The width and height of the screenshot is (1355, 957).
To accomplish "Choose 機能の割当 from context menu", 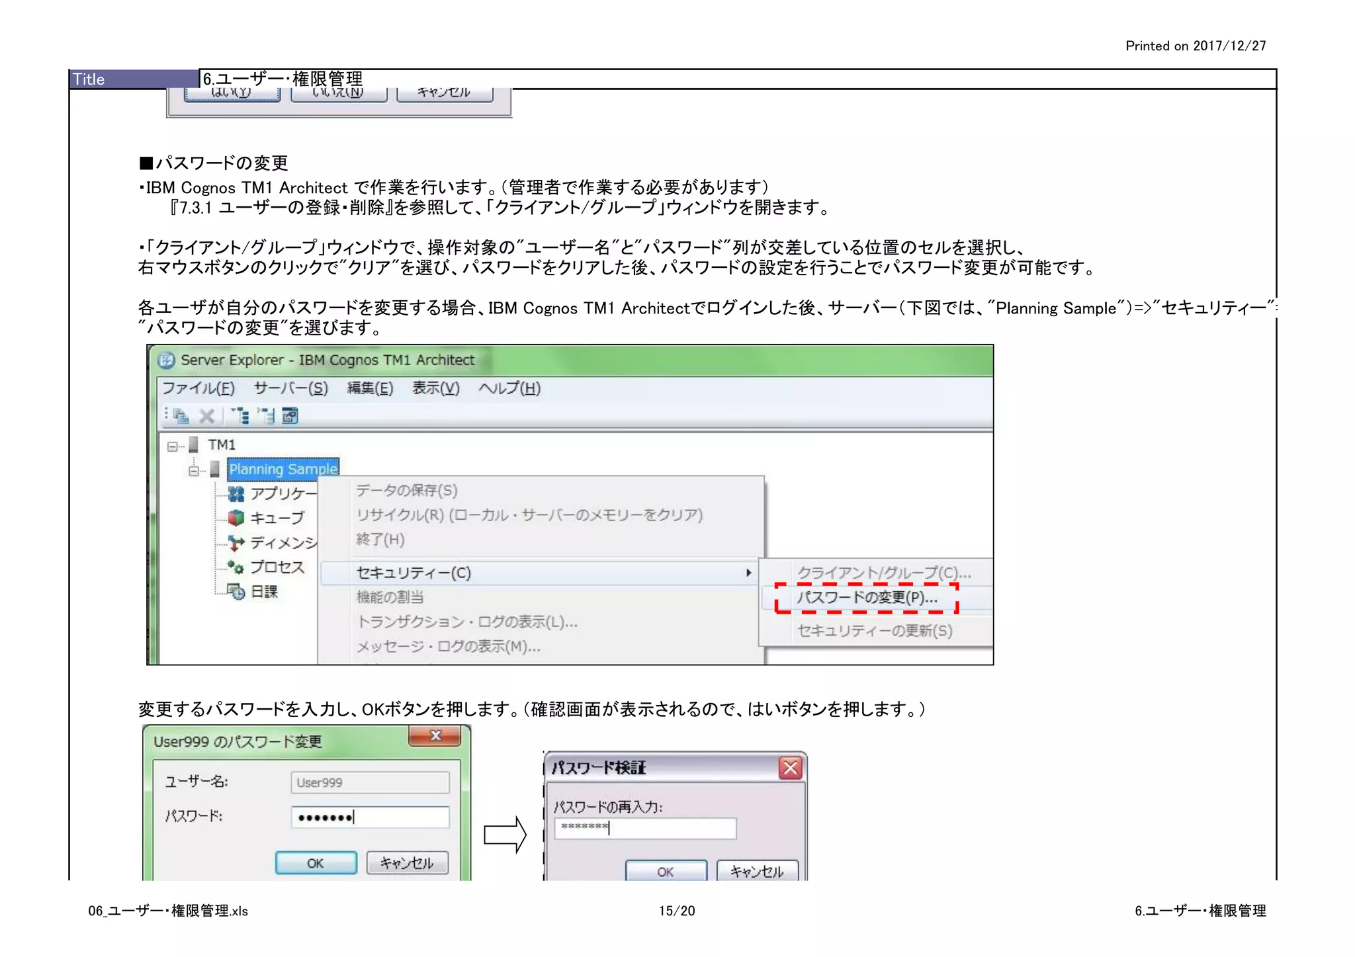I will (390, 597).
